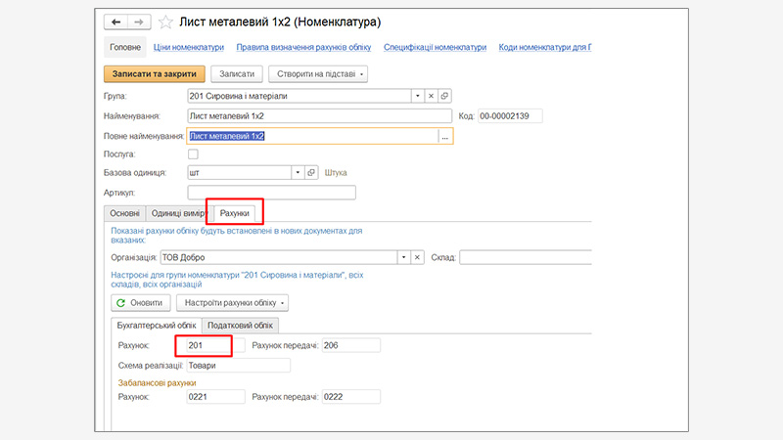Toggle the Послуга checkbox
783x440 pixels.
(x=193, y=154)
